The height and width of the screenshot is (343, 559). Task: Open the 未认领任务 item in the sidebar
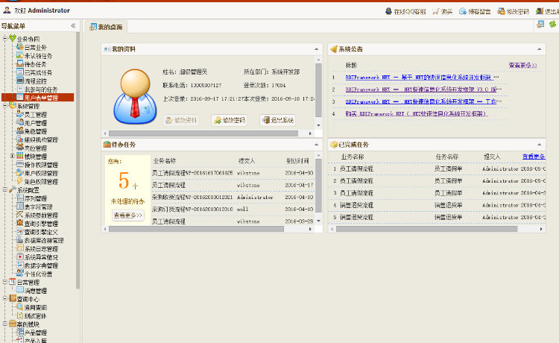38,56
